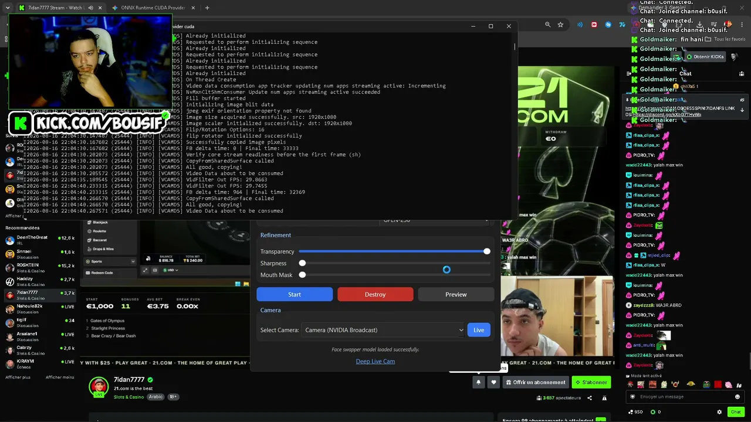This screenshot has width=751, height=422.
Task: Click the red fast-forward extension icon
Action: 594,25
